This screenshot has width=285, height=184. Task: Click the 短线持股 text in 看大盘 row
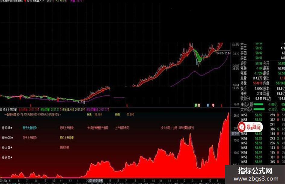click(x=64, y=147)
